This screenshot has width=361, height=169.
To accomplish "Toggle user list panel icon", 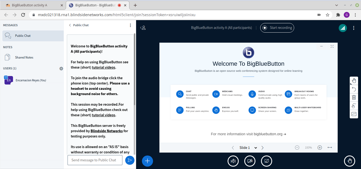I will [143, 28].
